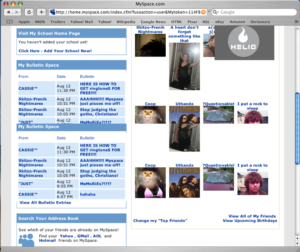Click the orange SnapBack icon in address bar
Image resolution: width=300 pixels, height=252 pixels.
click(203, 12)
